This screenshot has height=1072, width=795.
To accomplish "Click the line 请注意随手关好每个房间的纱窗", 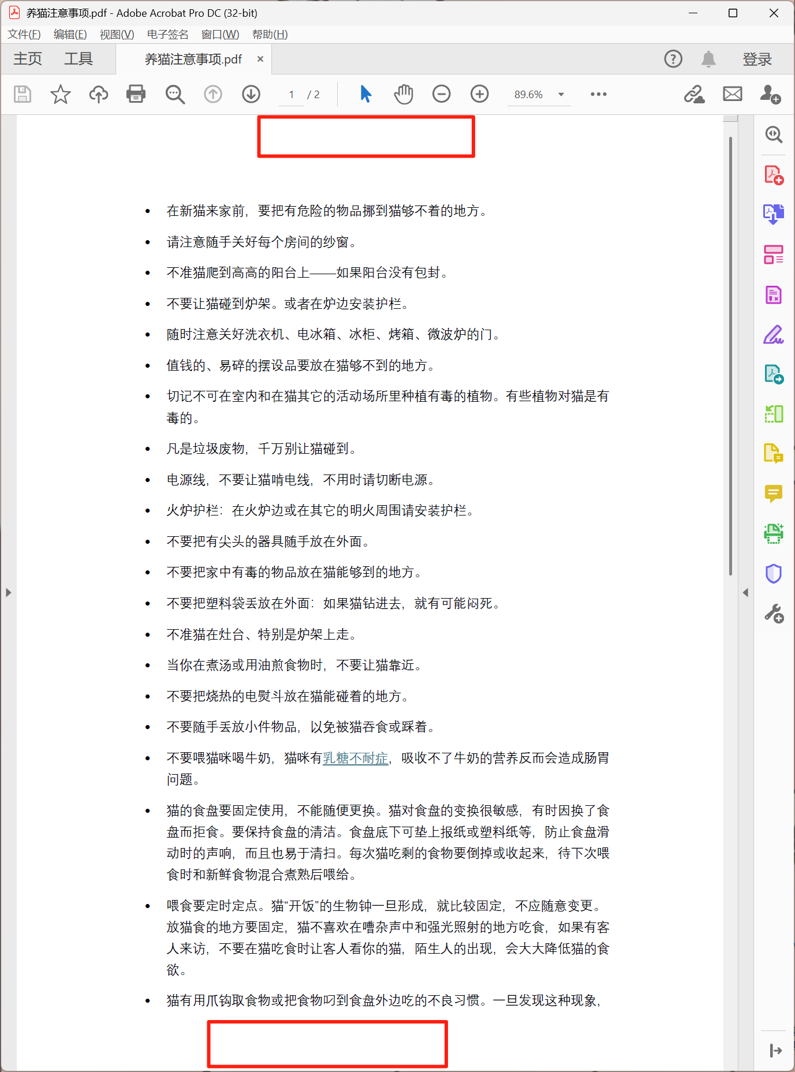I will pyautogui.click(x=262, y=242).
